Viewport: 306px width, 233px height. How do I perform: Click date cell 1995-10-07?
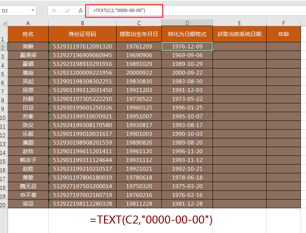click(x=187, y=116)
